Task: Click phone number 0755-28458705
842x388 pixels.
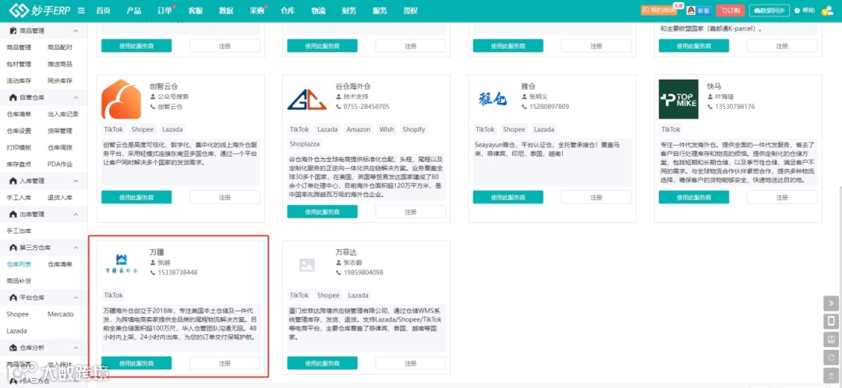Action: (x=366, y=106)
